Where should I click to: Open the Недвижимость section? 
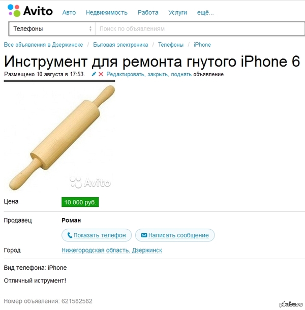107,13
